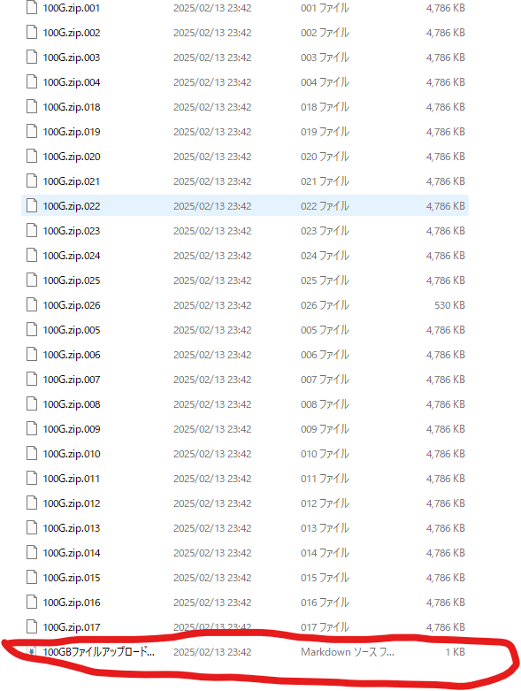Select the 100G.zip.024 row name
Viewport: 521px width, 691px height.
72,256
